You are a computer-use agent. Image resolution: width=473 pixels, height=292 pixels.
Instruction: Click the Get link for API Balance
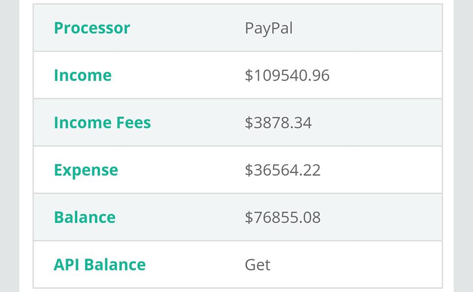257,265
